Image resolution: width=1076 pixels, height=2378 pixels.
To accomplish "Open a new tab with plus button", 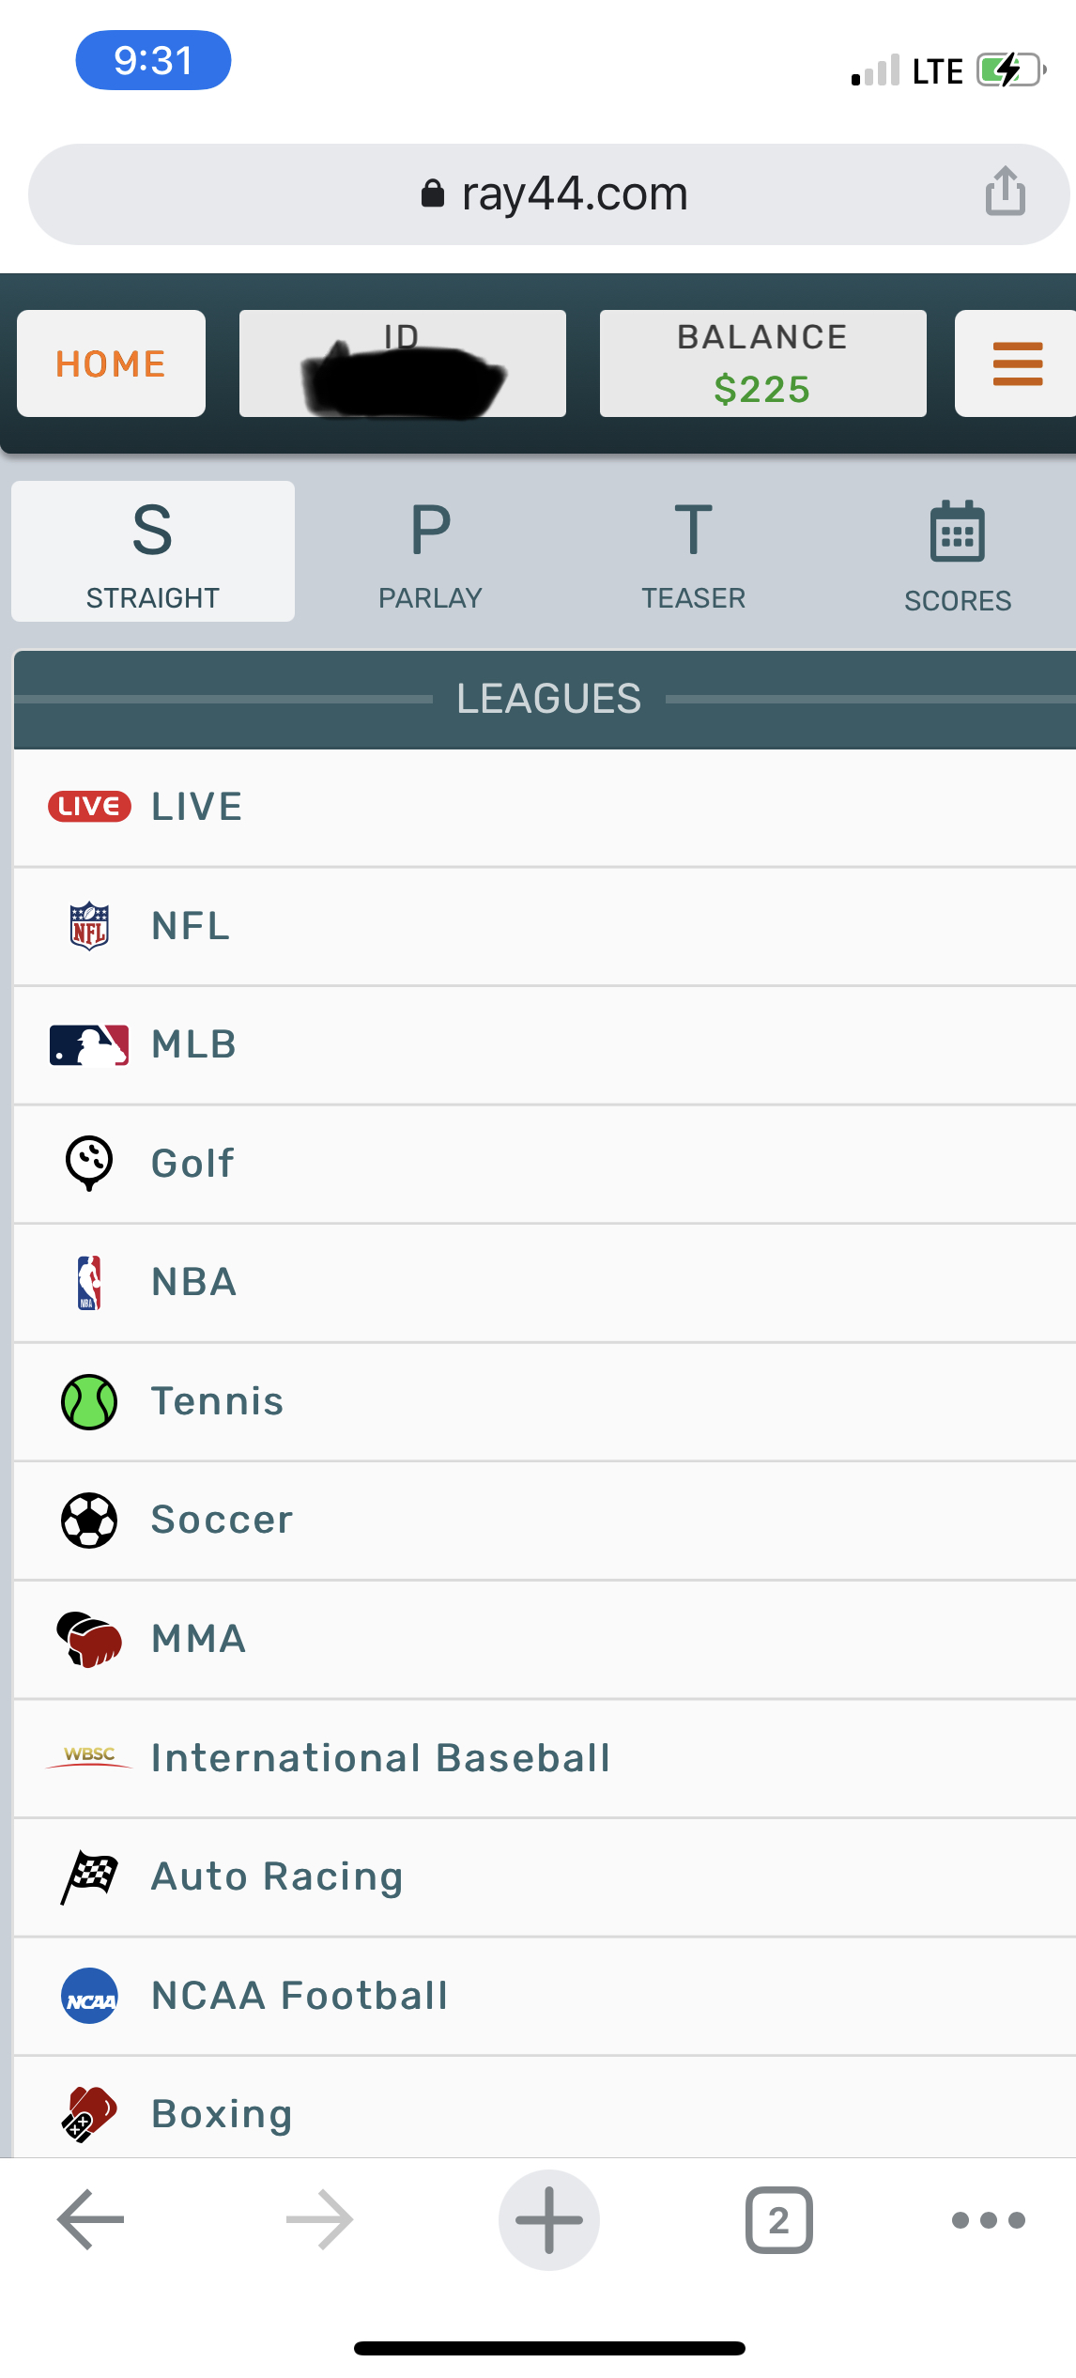I will (549, 2220).
